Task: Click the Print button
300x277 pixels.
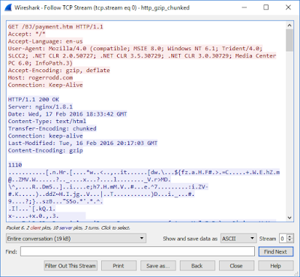Action: pos(118,266)
